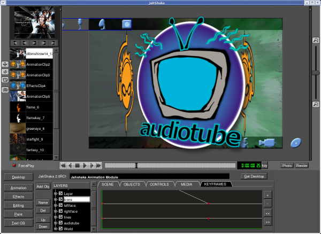This screenshot has width=321, height=234.
Task: Play the preview clip
Action: click(x=34, y=43)
